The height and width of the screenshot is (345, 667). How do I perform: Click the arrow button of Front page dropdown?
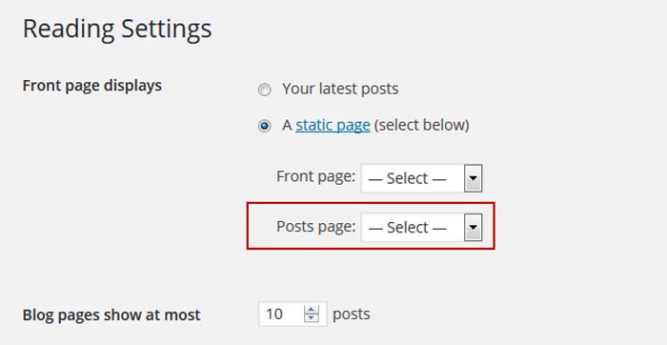pos(473,178)
